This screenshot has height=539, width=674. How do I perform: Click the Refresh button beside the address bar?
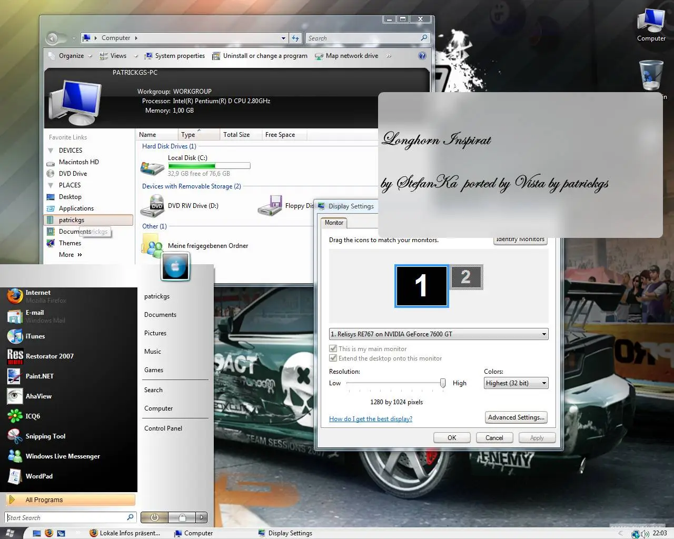point(295,38)
